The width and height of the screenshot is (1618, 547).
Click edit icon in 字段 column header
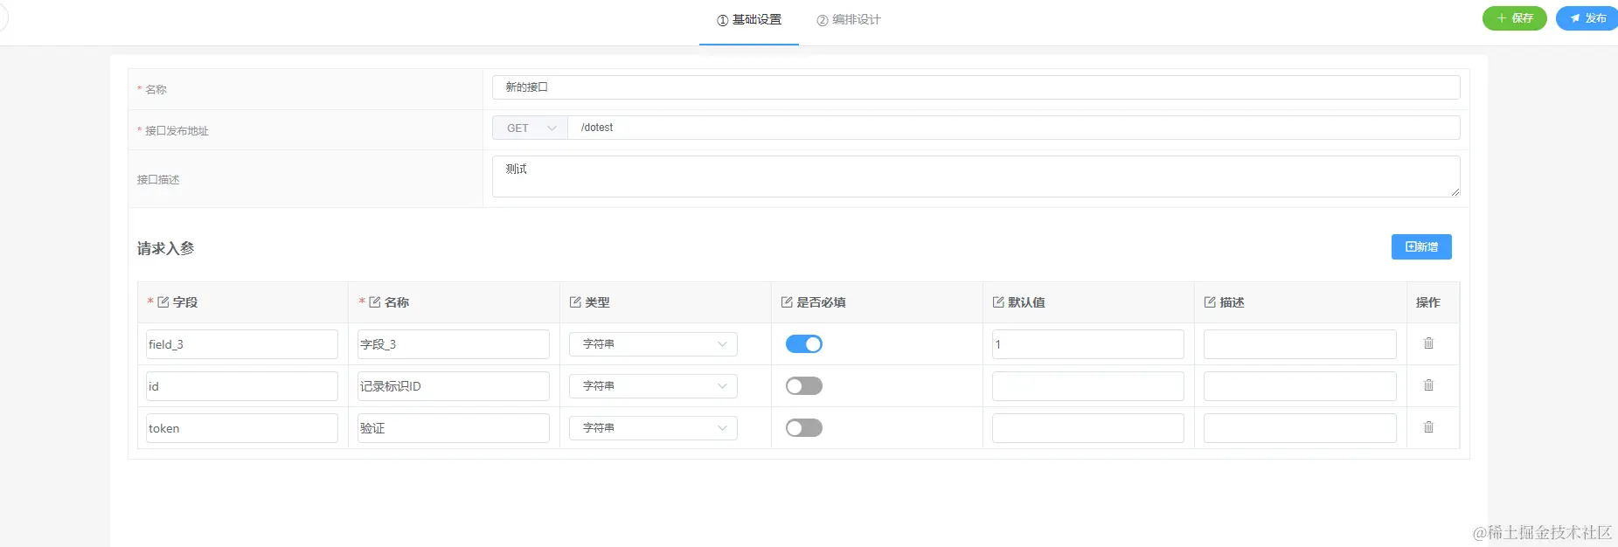point(163,302)
